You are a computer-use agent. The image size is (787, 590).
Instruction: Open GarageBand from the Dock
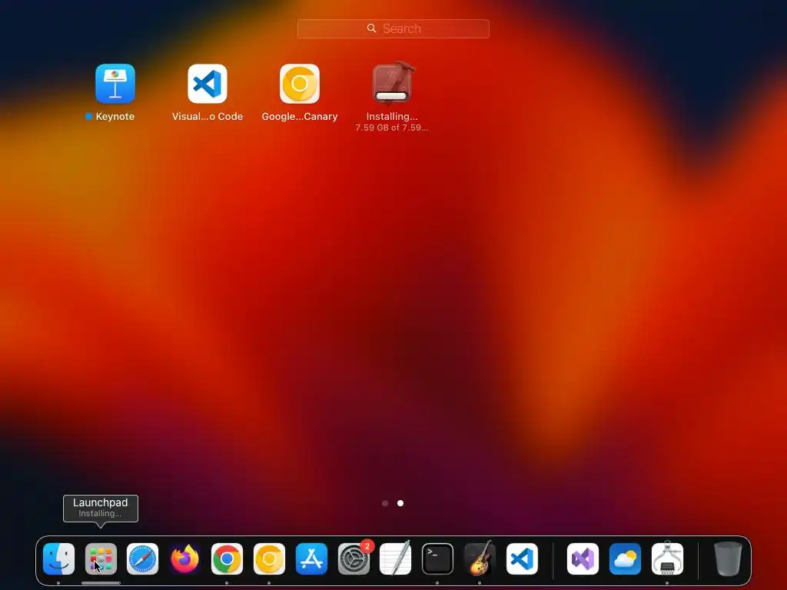[480, 559]
